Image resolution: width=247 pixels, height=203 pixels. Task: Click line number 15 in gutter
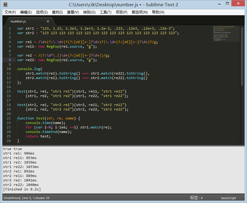coord(9,91)
